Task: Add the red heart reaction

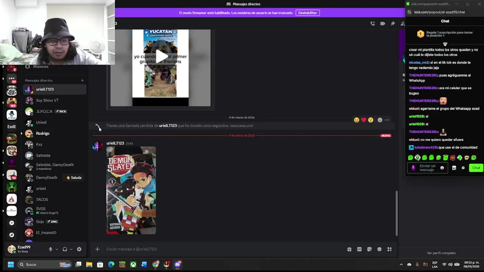Action: point(364,120)
